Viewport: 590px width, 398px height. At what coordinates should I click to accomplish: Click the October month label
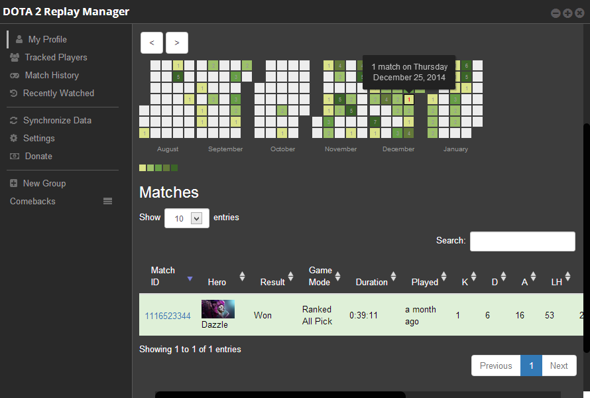click(x=283, y=149)
